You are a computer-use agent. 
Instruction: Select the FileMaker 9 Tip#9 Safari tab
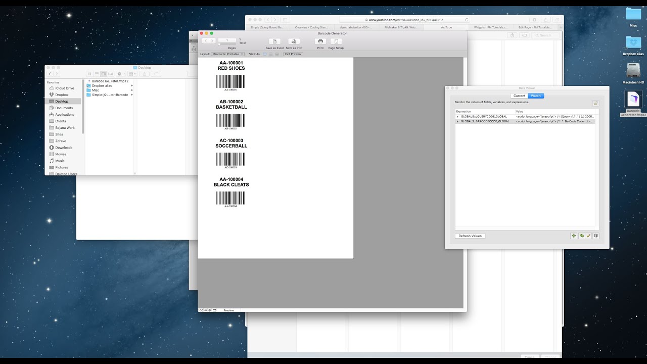[401, 27]
